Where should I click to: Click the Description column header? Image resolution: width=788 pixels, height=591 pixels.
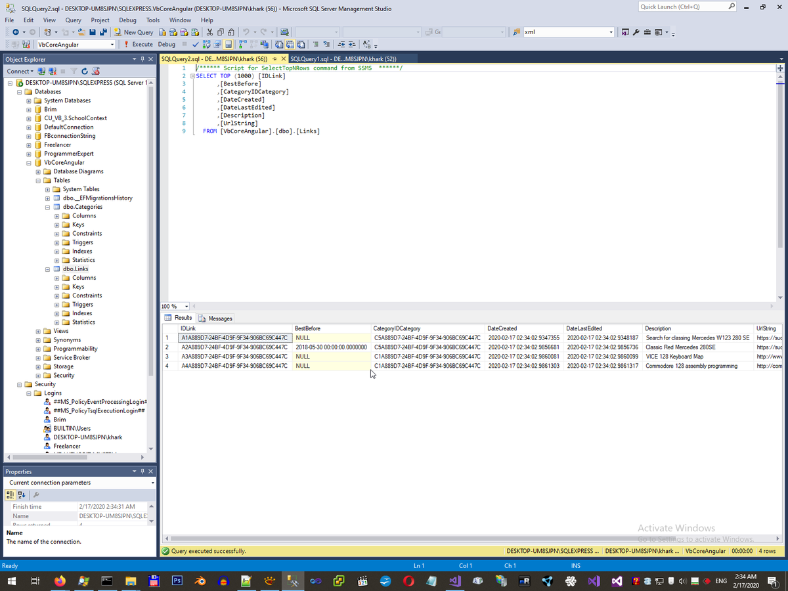[x=698, y=328]
